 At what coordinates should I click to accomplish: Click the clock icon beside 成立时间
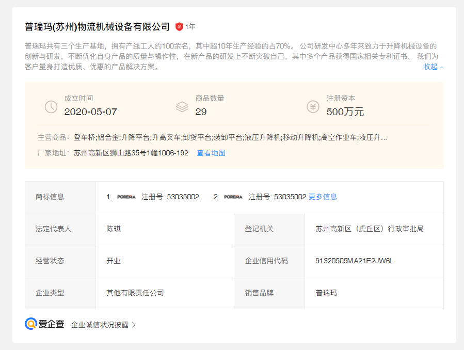click(51, 107)
